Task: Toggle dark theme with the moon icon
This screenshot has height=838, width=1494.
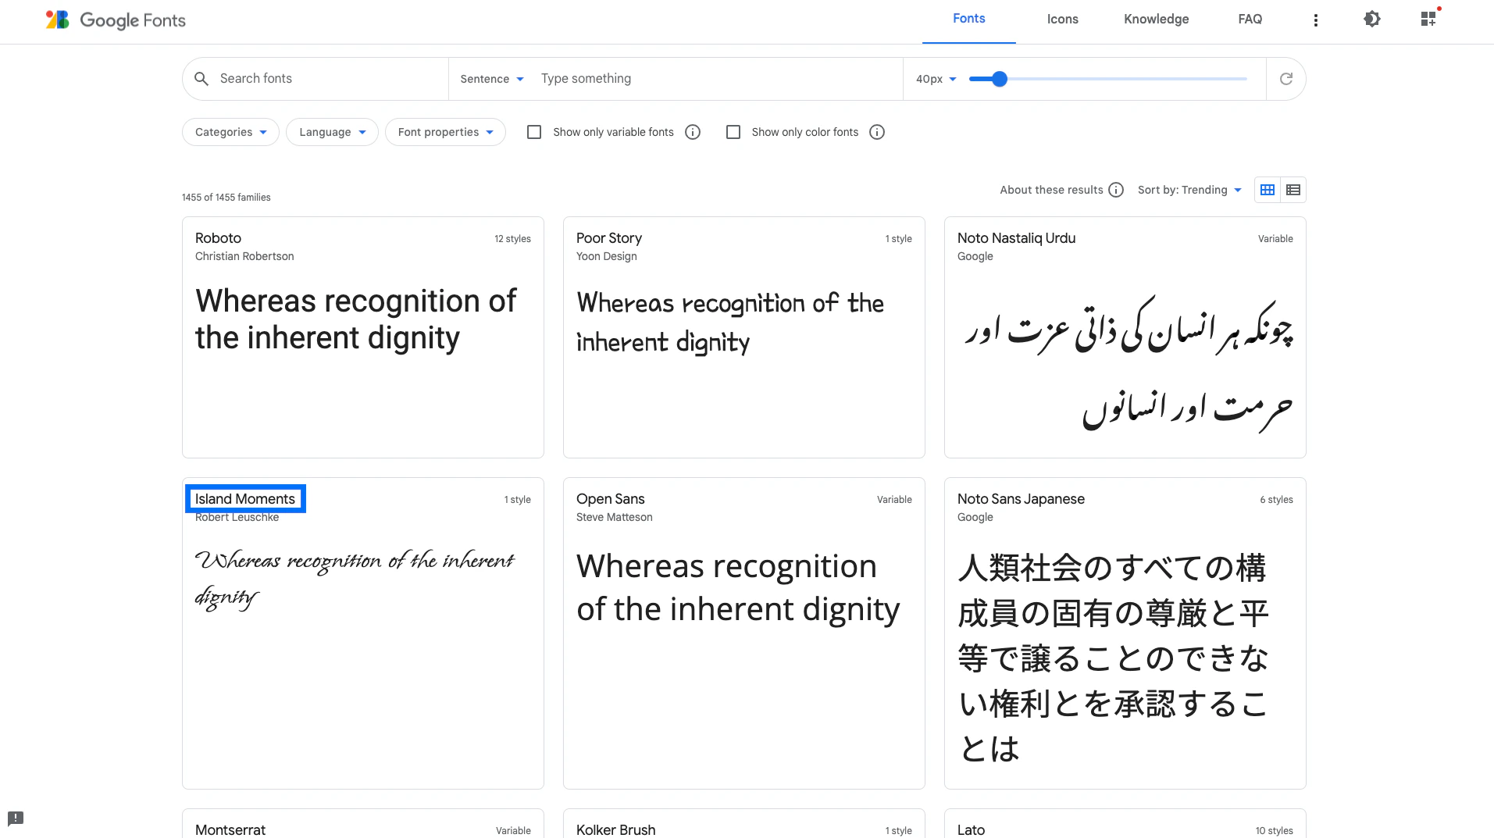Action: pyautogui.click(x=1371, y=19)
